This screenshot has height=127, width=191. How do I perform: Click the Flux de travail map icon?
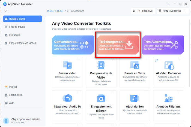(x=6, y=27)
